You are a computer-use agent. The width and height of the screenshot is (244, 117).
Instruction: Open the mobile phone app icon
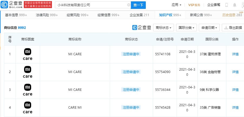click(x=226, y=5)
